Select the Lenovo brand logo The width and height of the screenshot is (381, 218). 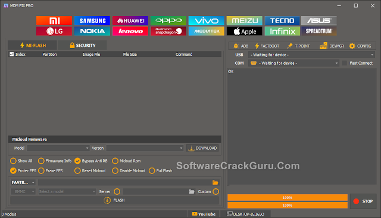pyautogui.click(x=130, y=31)
